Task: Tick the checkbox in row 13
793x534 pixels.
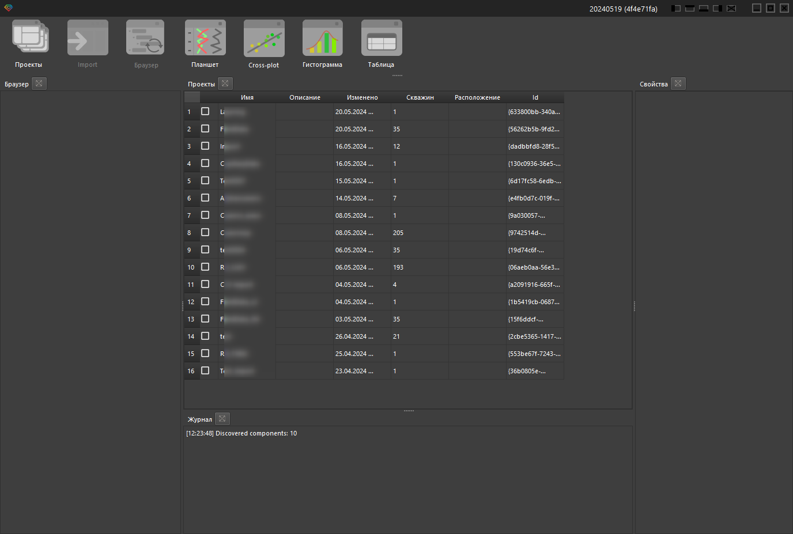Action: coord(205,319)
